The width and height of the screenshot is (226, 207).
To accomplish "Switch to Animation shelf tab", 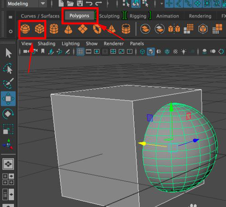I will click(168, 16).
